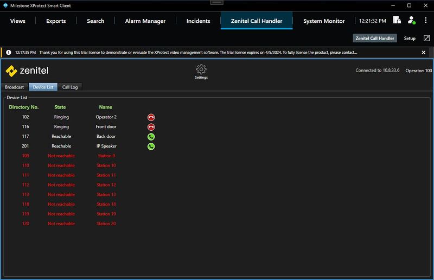Screen dimensions: 434x280
Task: Switch to the Broadcast tab
Action: click(15, 87)
